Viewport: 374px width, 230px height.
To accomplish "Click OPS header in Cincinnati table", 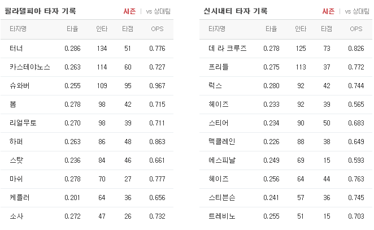I will (x=356, y=29).
